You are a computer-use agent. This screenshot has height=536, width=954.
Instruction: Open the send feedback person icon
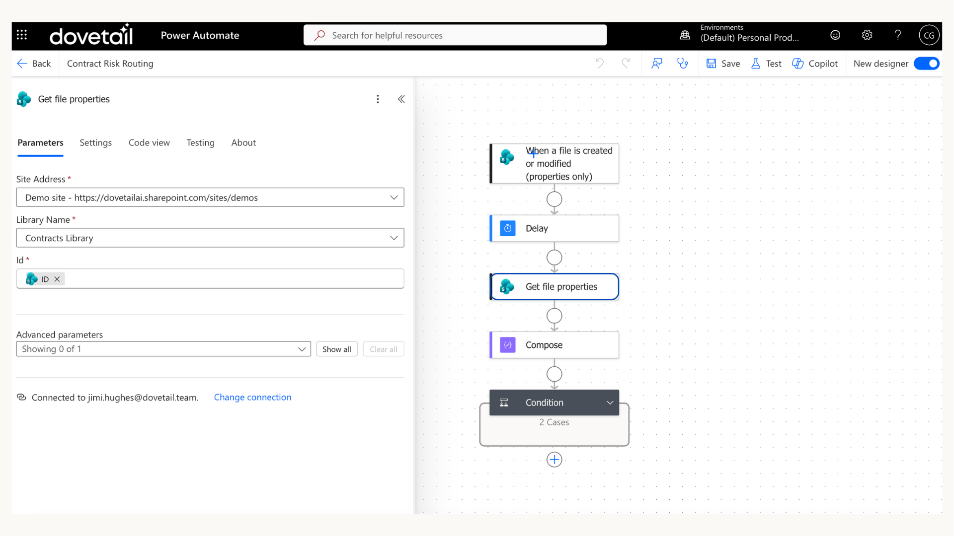pos(657,63)
